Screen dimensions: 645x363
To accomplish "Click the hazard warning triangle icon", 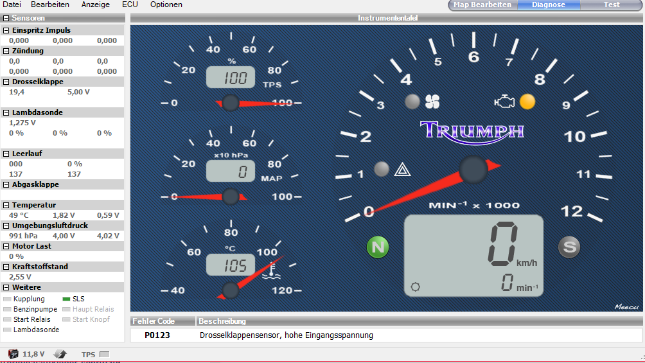I will (402, 170).
